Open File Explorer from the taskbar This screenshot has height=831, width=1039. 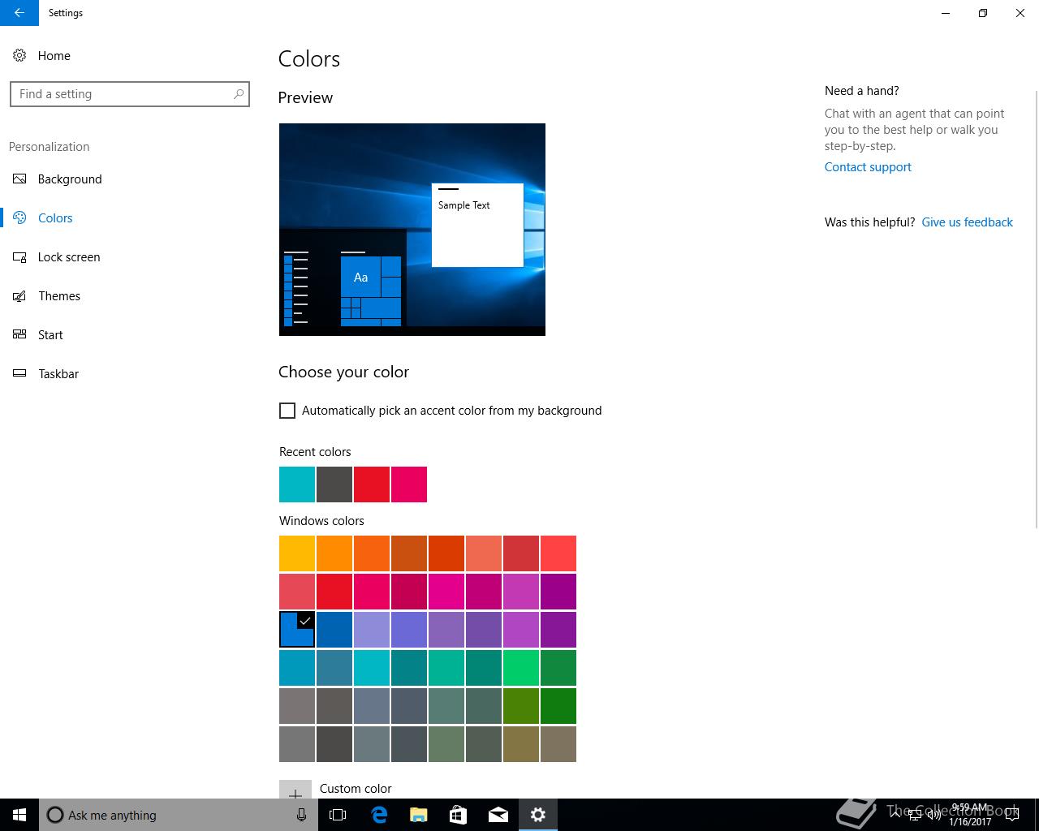pos(418,815)
